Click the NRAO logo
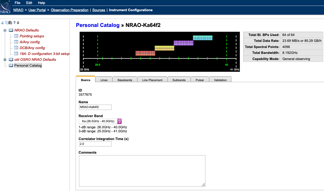This screenshot has height=191, width=324. [5, 7]
